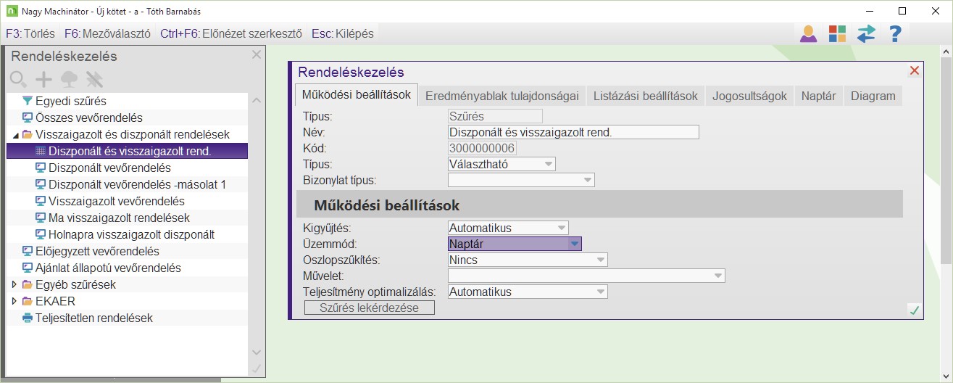Viewport: 953px width, 383px height.
Task: Click the Név text field
Action: [x=573, y=132]
